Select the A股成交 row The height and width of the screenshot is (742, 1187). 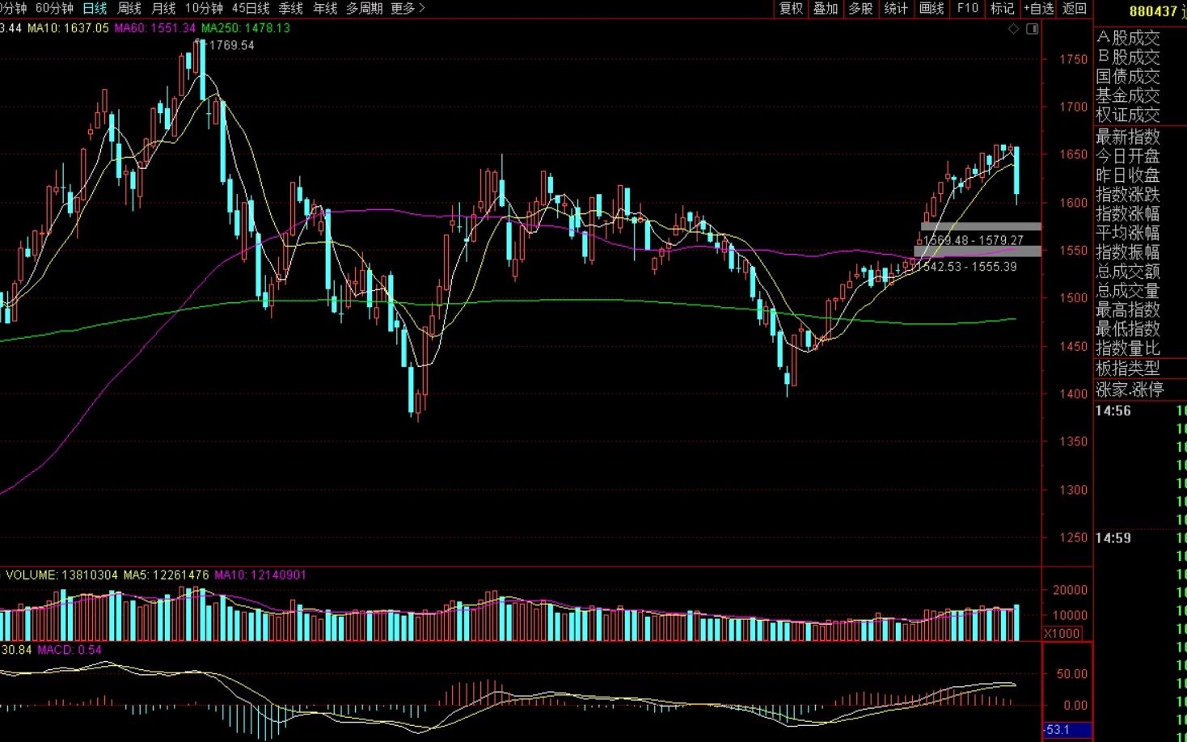[x=1128, y=38]
